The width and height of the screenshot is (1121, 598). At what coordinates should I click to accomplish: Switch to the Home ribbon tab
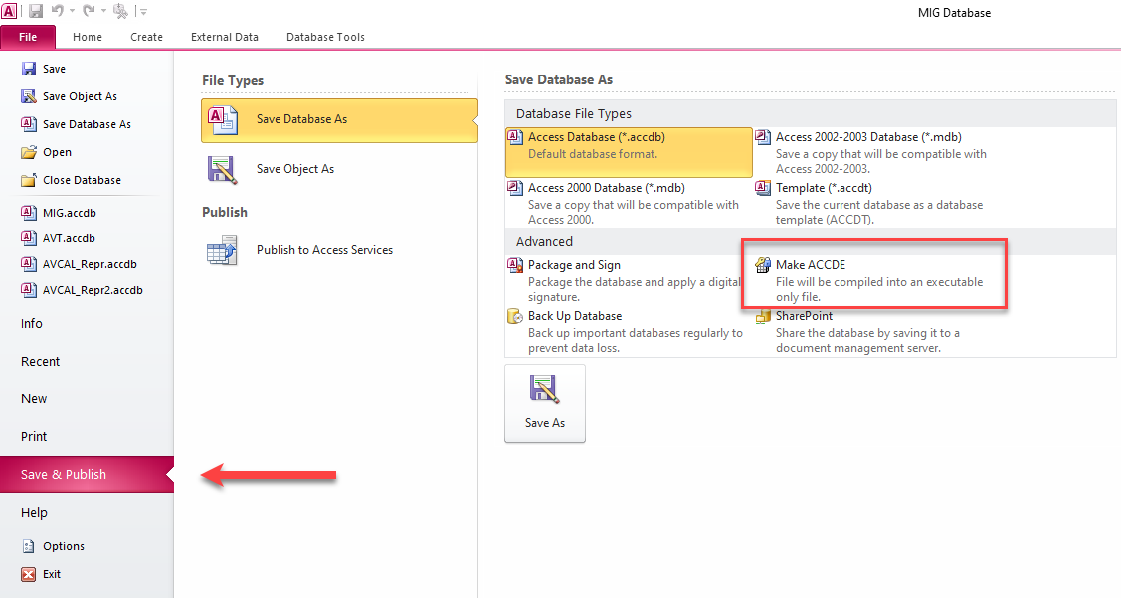pyautogui.click(x=88, y=37)
